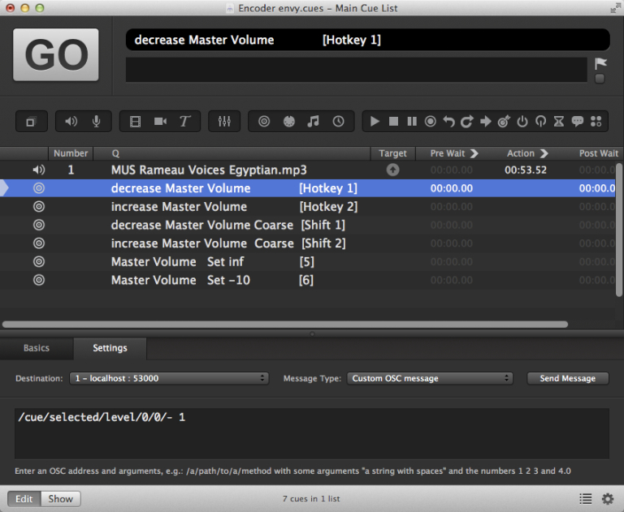Image resolution: width=624 pixels, height=512 pixels.
Task: Switch to Show mode
Action: click(60, 499)
